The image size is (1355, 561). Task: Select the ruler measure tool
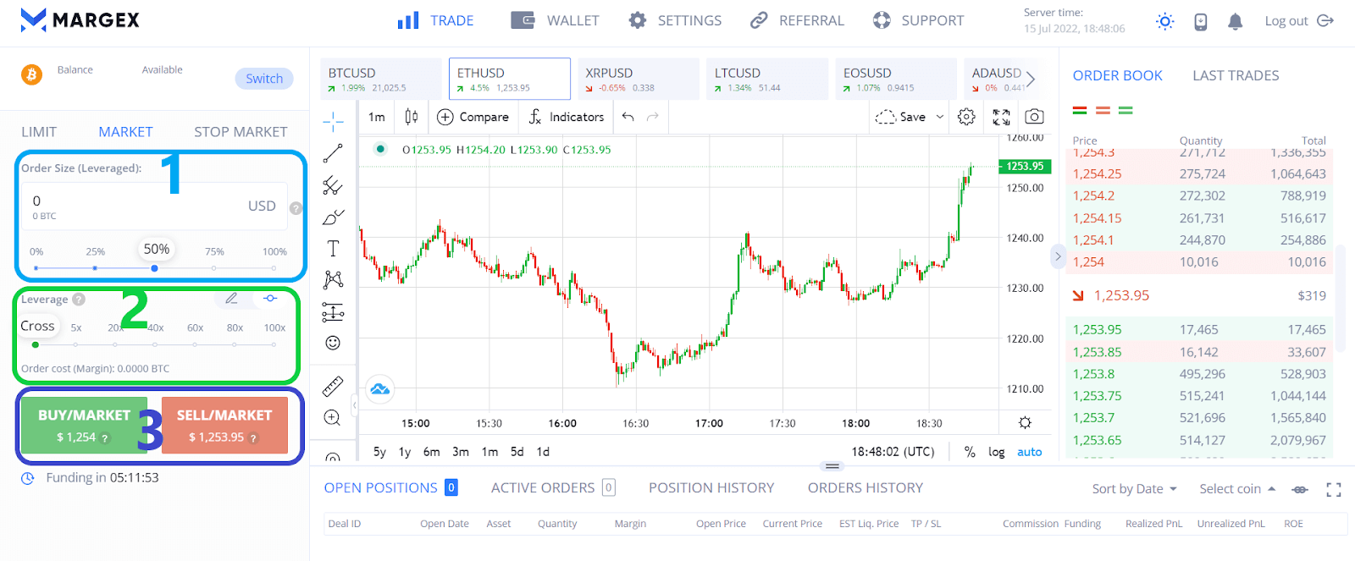tap(333, 387)
